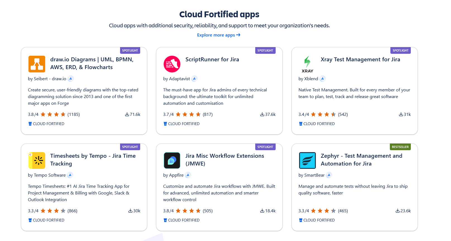Click the star rating of ScriptRunner
Viewport: 451px width, 241px height.
(188, 115)
